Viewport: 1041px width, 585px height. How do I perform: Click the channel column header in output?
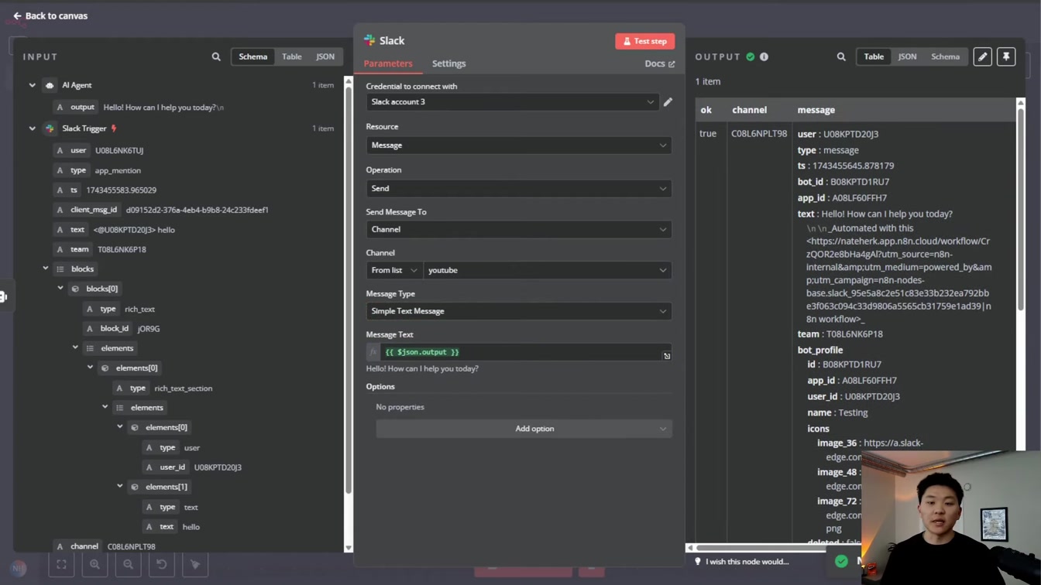point(749,110)
